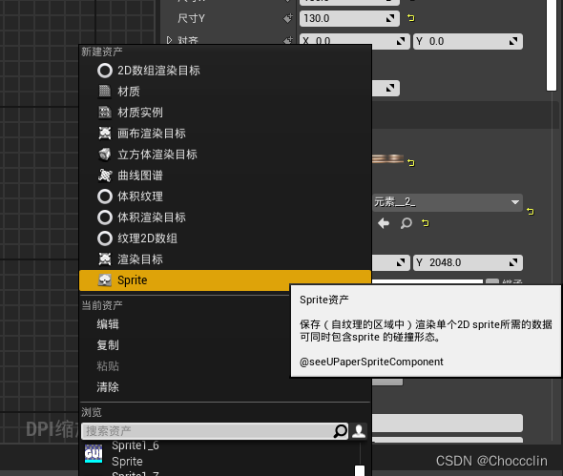This screenshot has width=563, height=476.
Task: Click the 2D数组渲染目标 circle icon
Action: [x=105, y=71]
